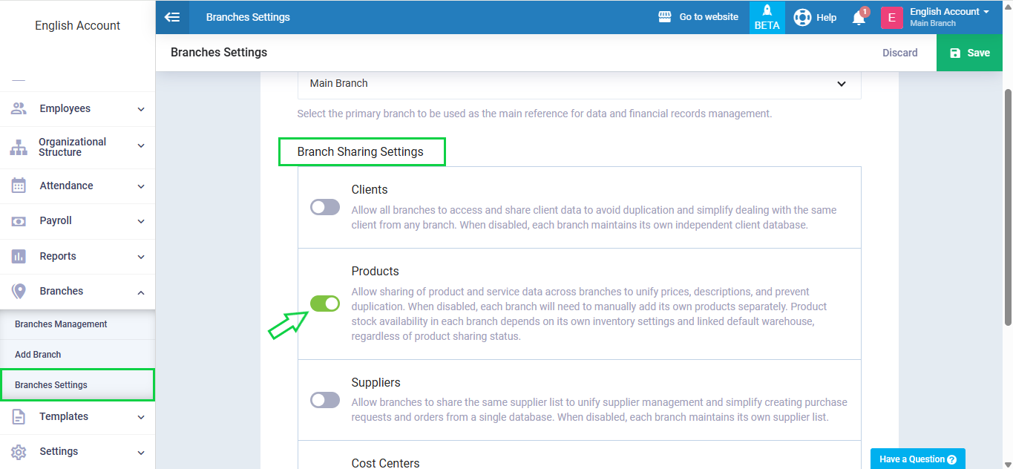Viewport: 1013px width, 469px height.
Task: Select Add Branch in sidebar
Action: (x=38, y=355)
